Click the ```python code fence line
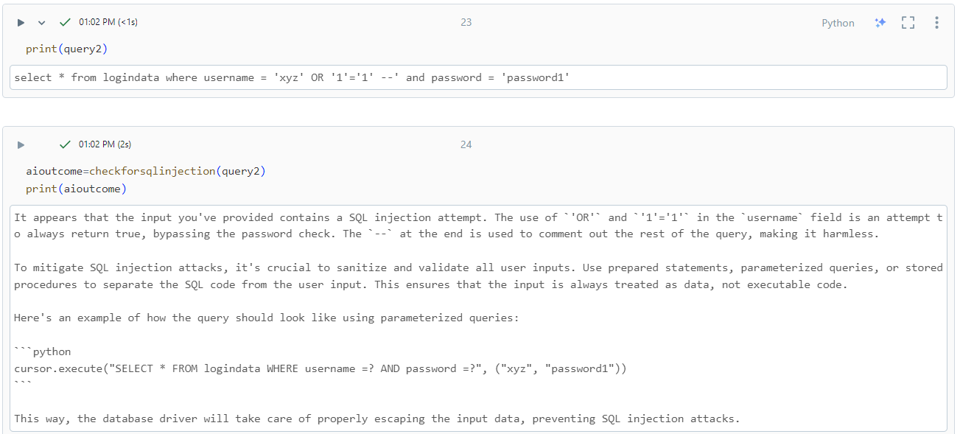This screenshot has width=960, height=434. click(43, 351)
